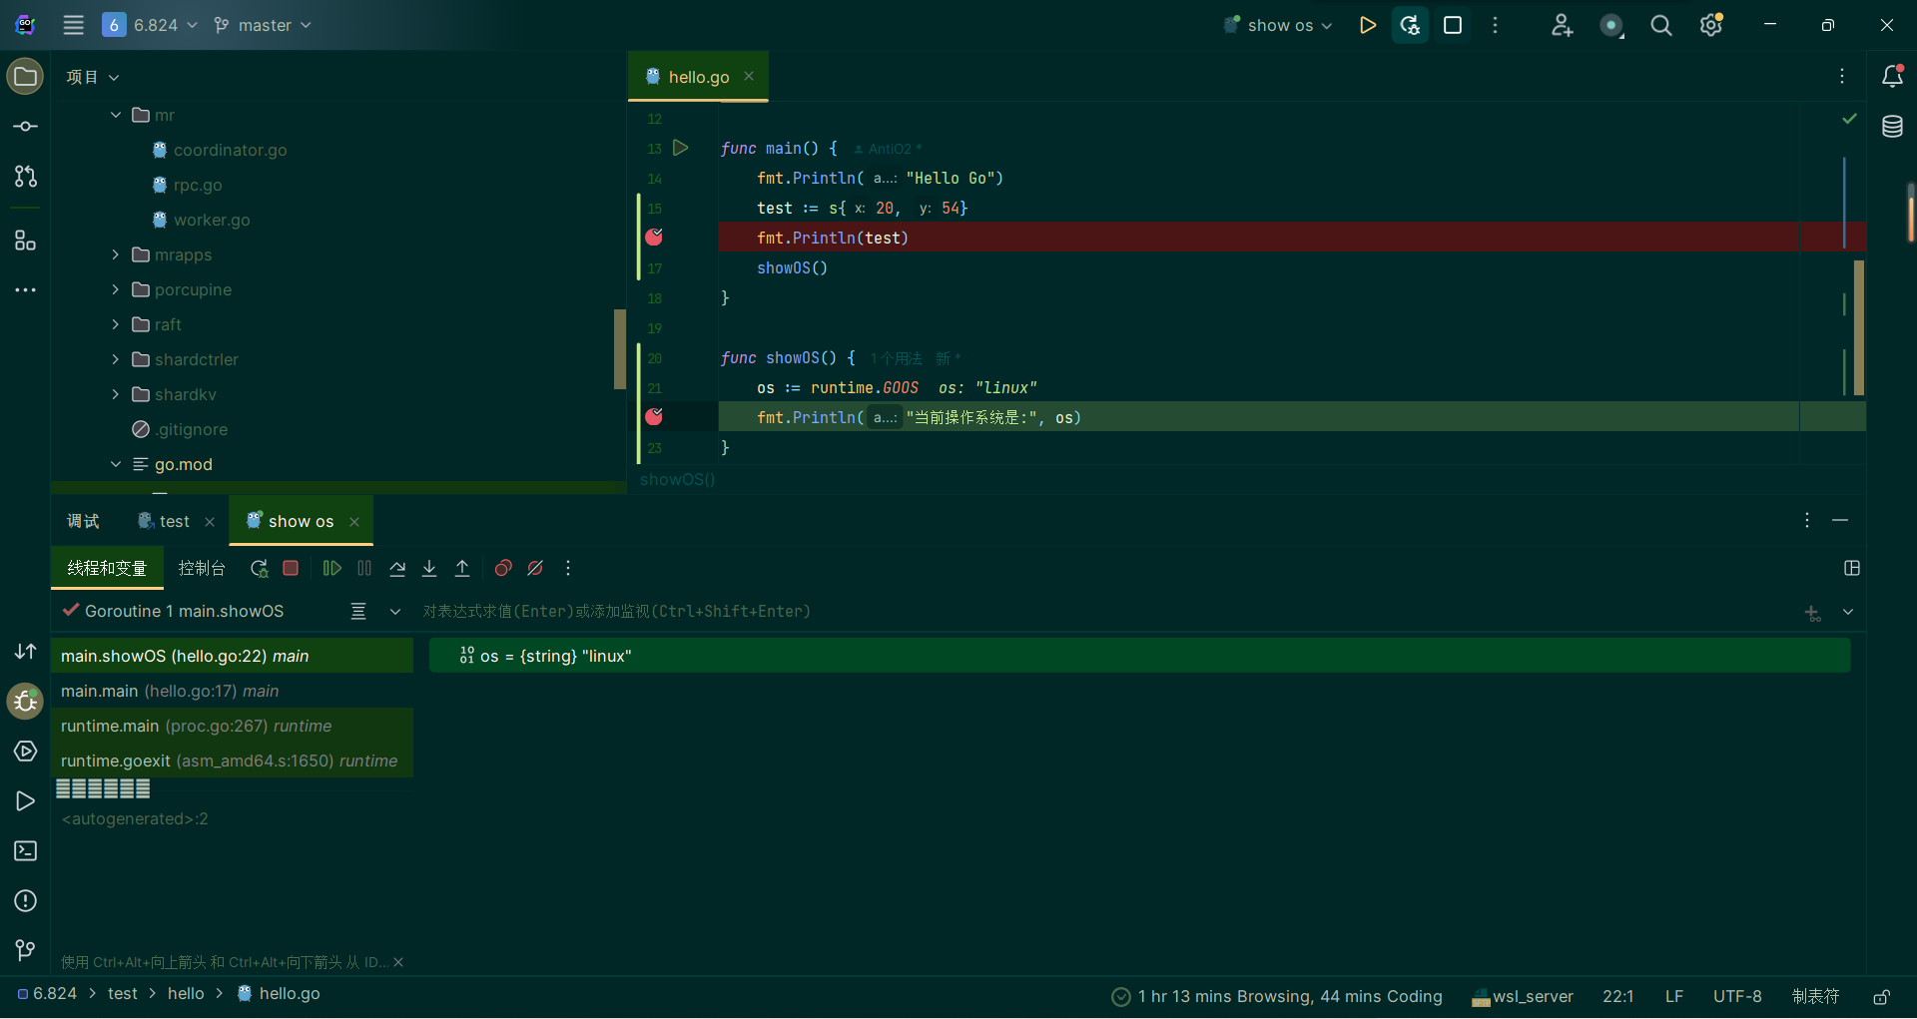Expand the shardkv folder

click(116, 394)
